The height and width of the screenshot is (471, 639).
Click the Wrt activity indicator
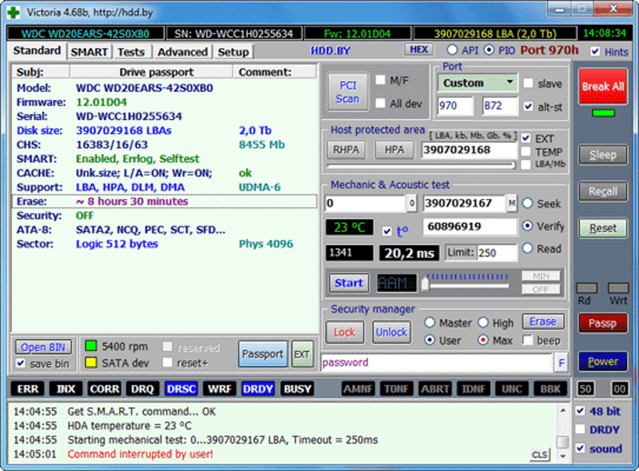click(618, 288)
